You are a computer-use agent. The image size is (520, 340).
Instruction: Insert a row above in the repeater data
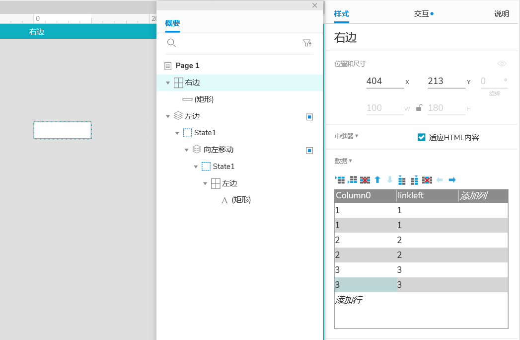[340, 180]
